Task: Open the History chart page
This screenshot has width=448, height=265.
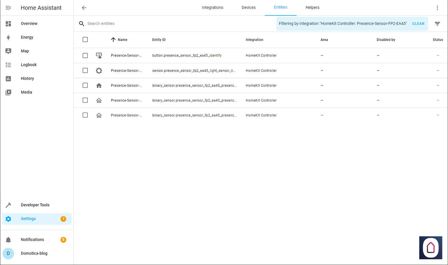Action: [27, 78]
